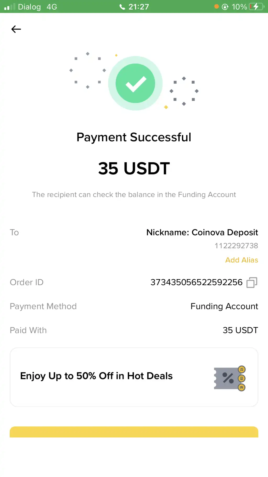Tap the large 35 USDT amount
Image resolution: width=268 pixels, height=477 pixels.
(x=134, y=168)
